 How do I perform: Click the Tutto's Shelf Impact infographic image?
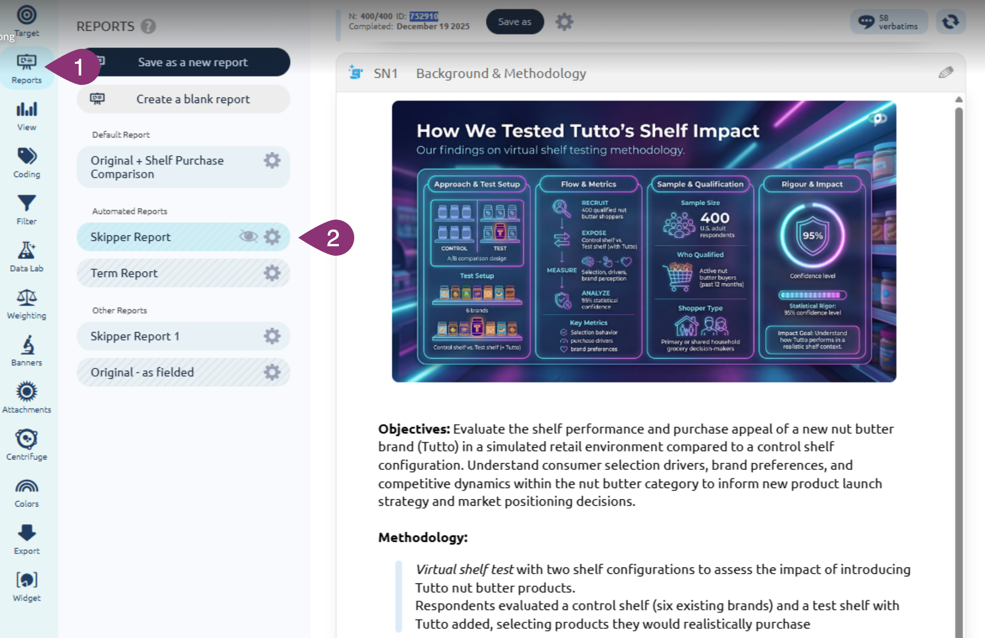pyautogui.click(x=644, y=241)
